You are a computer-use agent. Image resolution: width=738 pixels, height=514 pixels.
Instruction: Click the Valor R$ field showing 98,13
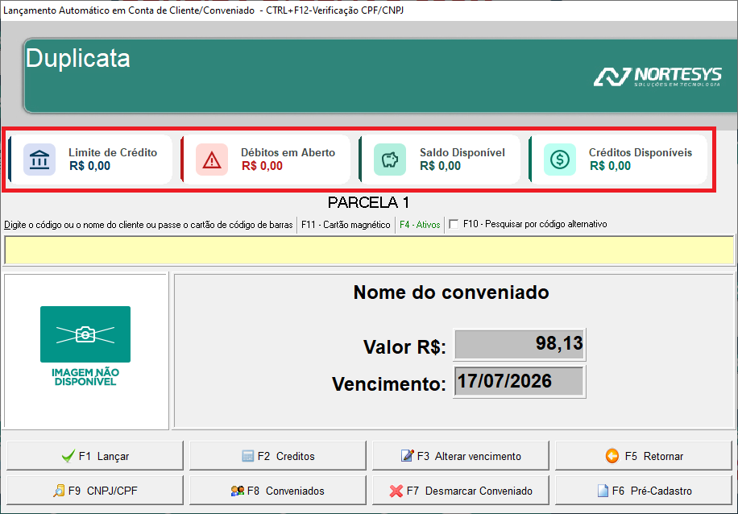(519, 344)
